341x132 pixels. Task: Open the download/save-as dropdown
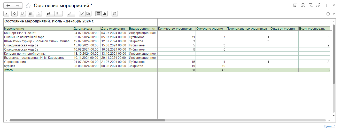click(59, 14)
